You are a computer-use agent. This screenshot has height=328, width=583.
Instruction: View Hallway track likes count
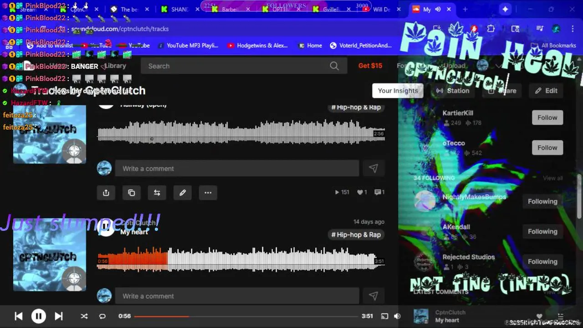click(362, 192)
